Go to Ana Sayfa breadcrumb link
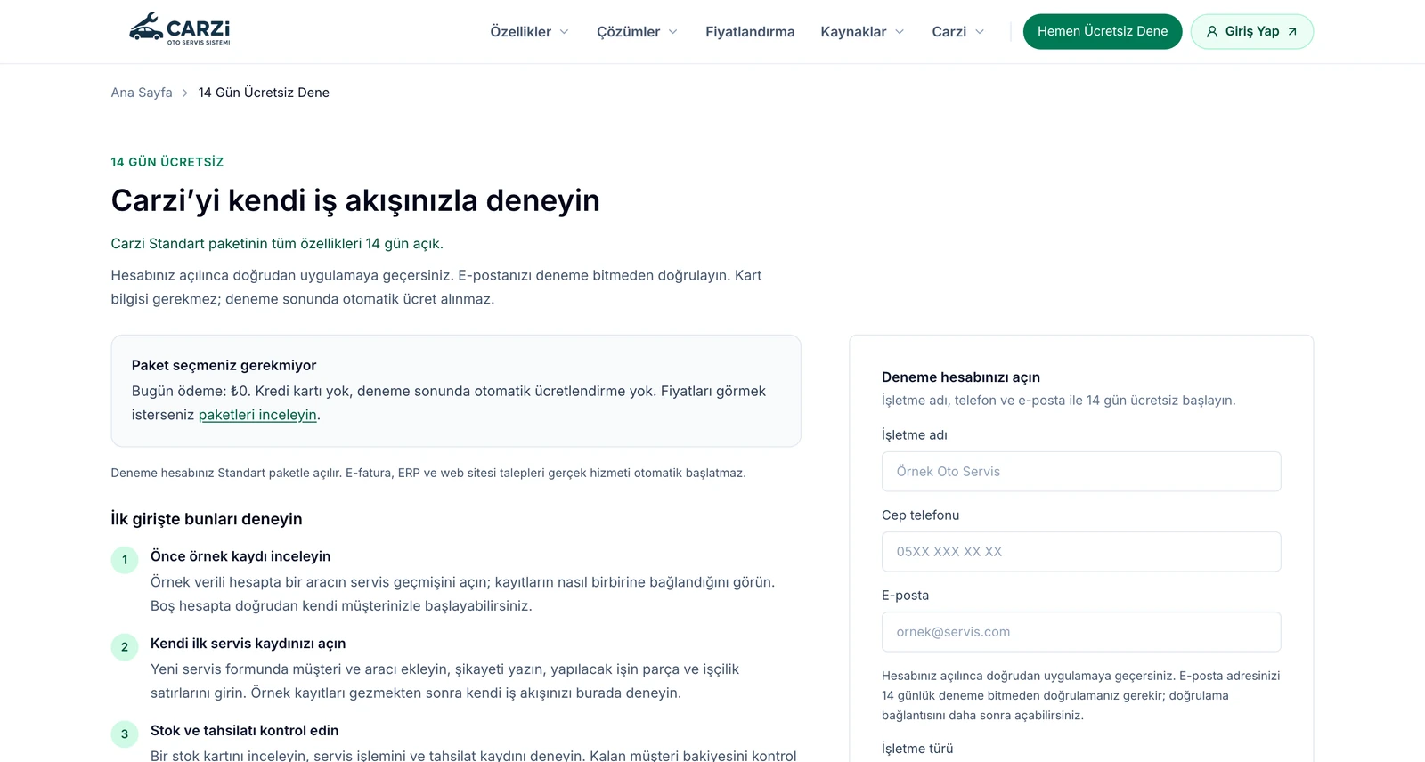 [x=142, y=93]
